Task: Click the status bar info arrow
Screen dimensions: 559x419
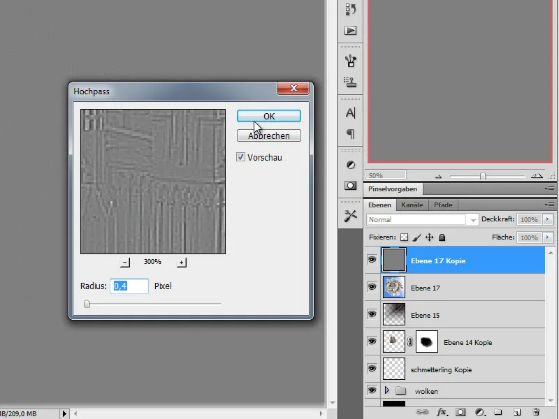Action: 64,413
